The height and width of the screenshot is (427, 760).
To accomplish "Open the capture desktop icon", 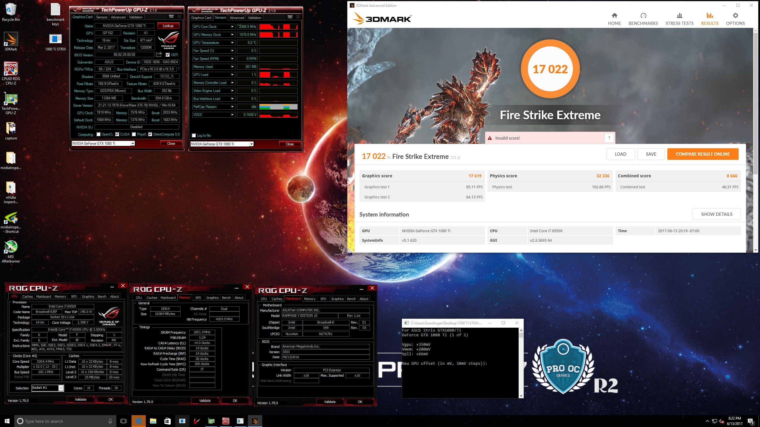I will [11, 131].
